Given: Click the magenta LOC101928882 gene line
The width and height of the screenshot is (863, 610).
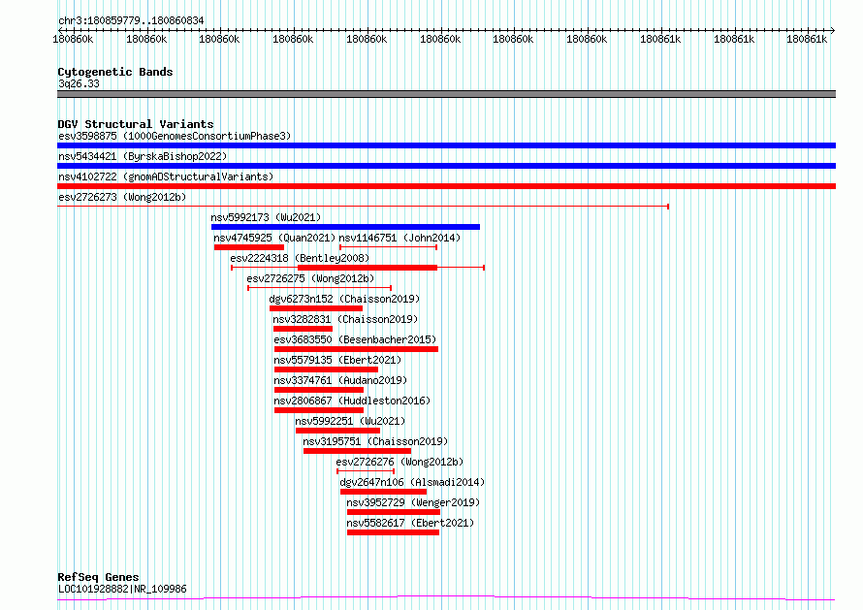Looking at the screenshot, I should [x=446, y=598].
